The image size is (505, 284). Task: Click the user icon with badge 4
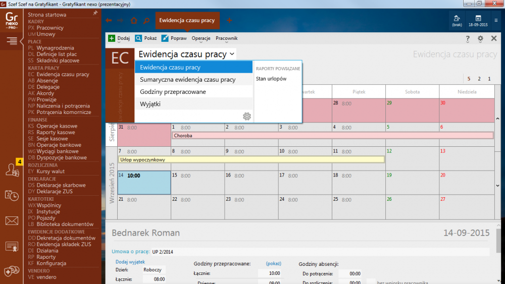tap(12, 169)
